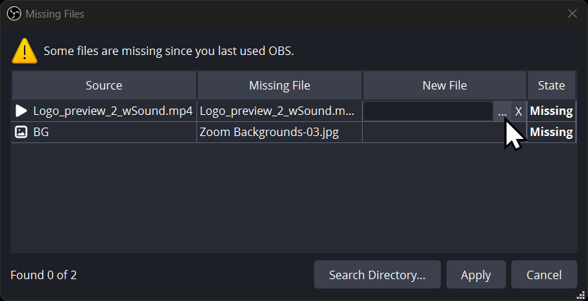
Task: Click the State column header
Action: click(551, 85)
